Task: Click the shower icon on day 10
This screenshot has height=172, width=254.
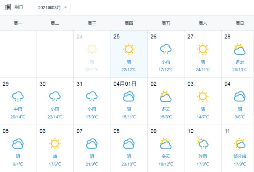Action: click(x=203, y=143)
